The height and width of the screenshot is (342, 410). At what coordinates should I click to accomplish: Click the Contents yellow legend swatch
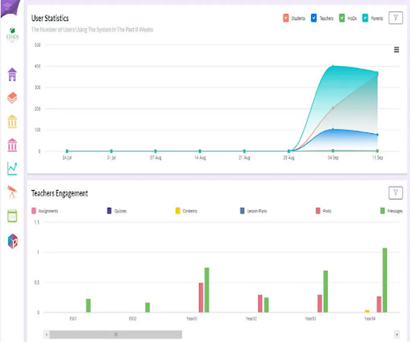pyautogui.click(x=178, y=211)
